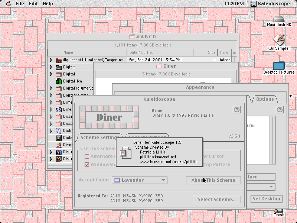297x223 pixels.
Task: Expand the Dime folder
Action: click(51, 103)
